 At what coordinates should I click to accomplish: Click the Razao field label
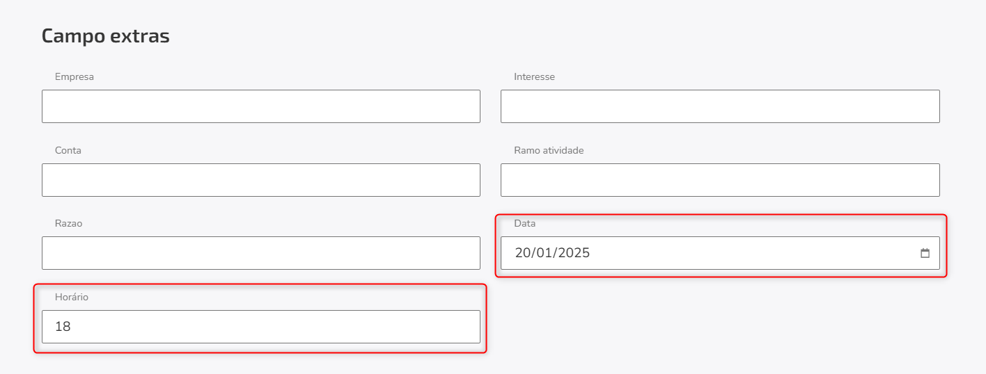click(69, 224)
